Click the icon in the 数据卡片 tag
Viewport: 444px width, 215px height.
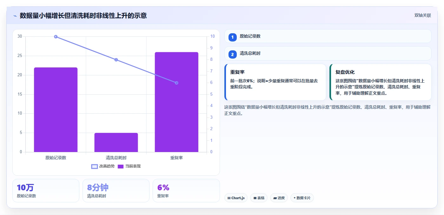[295, 198]
